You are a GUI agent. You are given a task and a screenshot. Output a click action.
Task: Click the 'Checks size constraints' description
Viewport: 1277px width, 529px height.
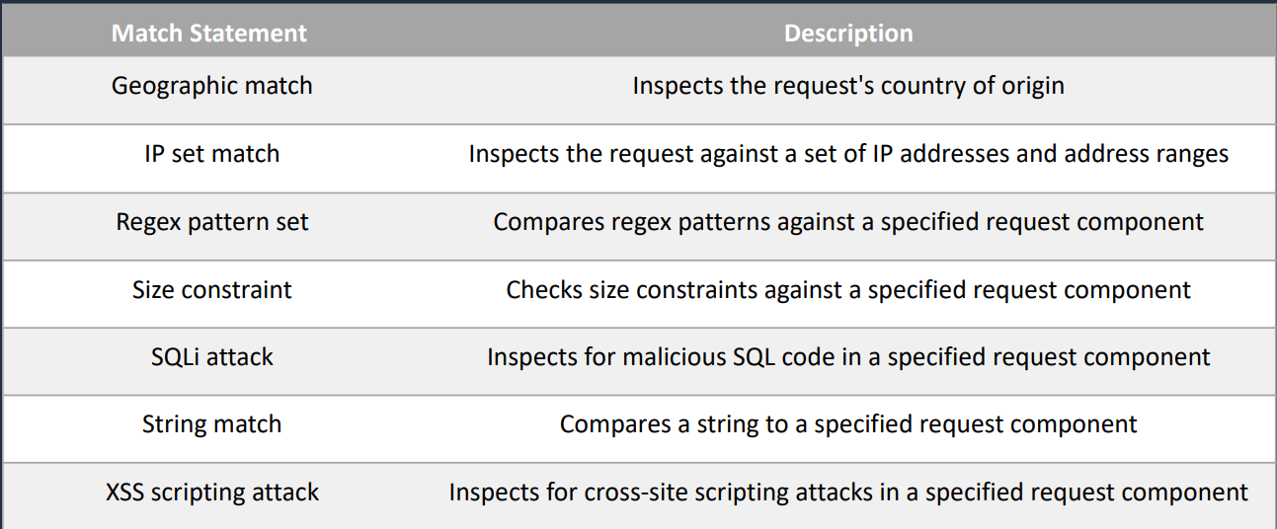[x=848, y=290]
